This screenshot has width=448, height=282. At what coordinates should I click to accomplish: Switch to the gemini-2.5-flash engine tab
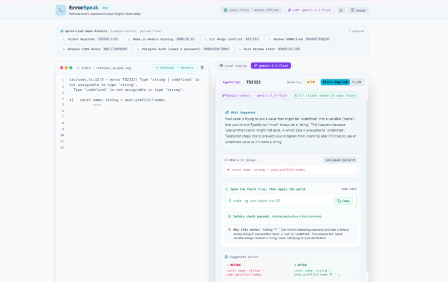point(271,66)
